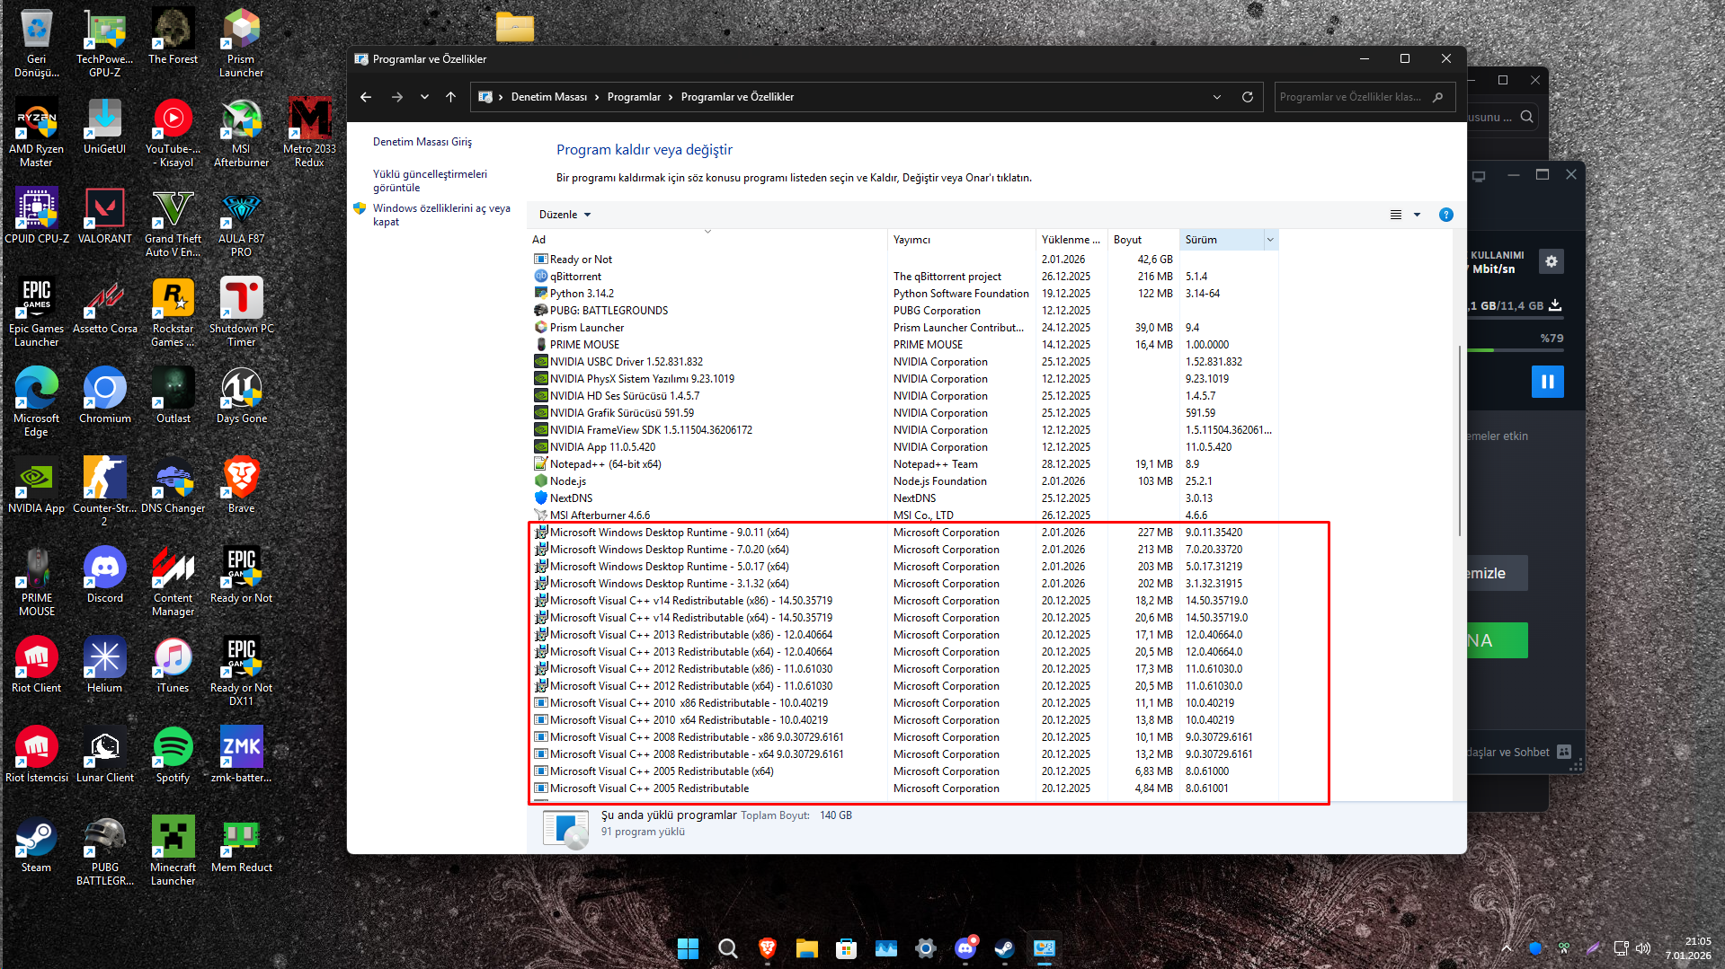Open Windows Start menu on taskbar
This screenshot has width=1725, height=969.
[x=688, y=948]
